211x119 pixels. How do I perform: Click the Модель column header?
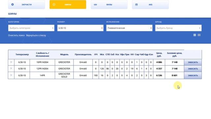tap(64, 54)
